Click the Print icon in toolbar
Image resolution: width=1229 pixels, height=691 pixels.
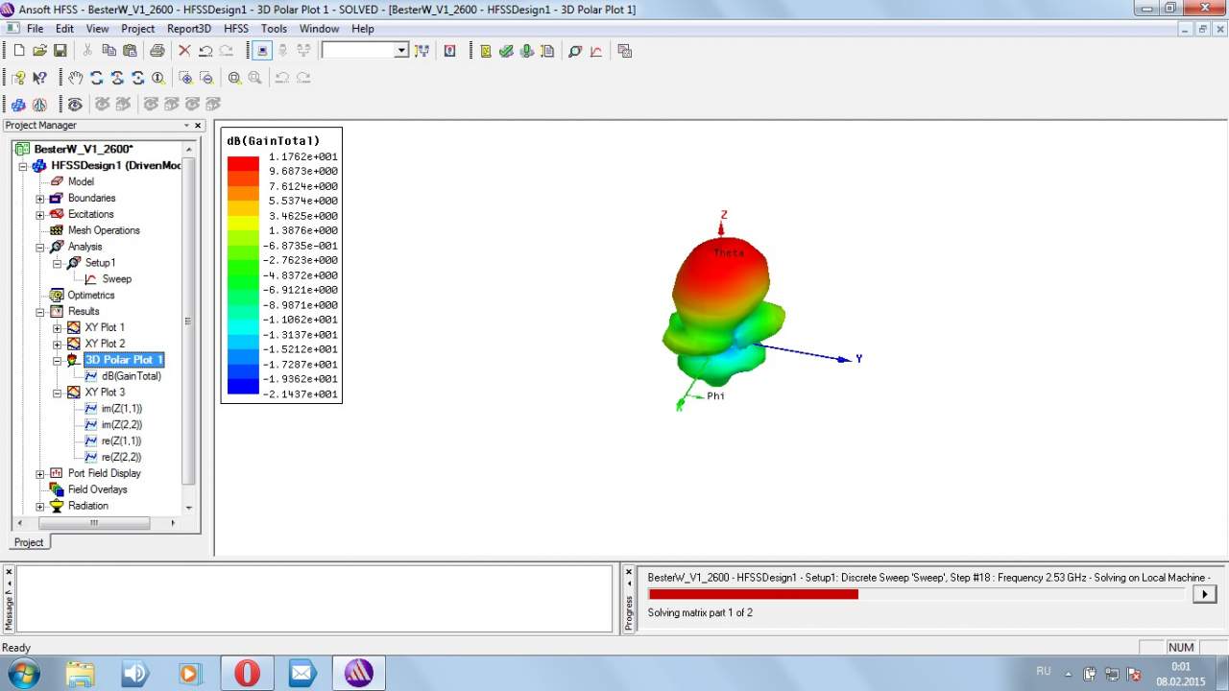click(x=157, y=51)
